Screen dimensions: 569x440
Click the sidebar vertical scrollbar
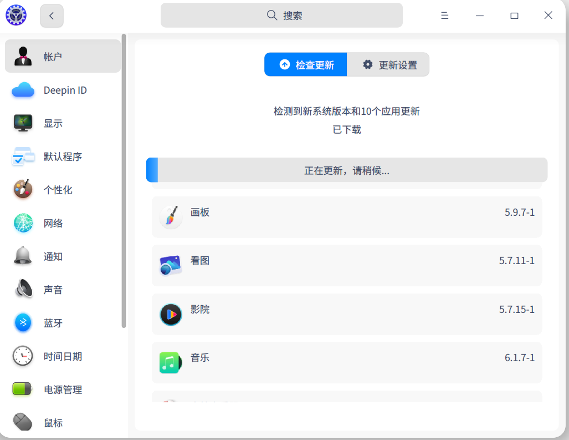click(124, 180)
